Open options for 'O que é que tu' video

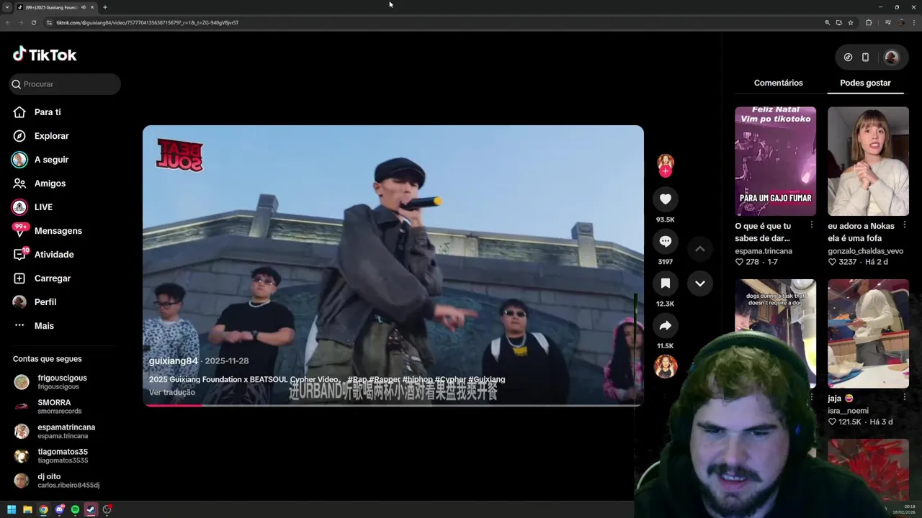tap(811, 225)
